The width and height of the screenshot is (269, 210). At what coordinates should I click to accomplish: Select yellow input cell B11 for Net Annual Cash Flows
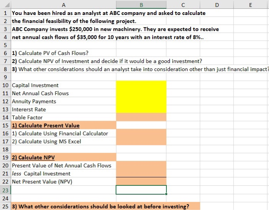tap(141, 93)
